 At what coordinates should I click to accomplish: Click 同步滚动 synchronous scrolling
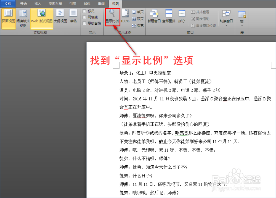tap(200, 19)
